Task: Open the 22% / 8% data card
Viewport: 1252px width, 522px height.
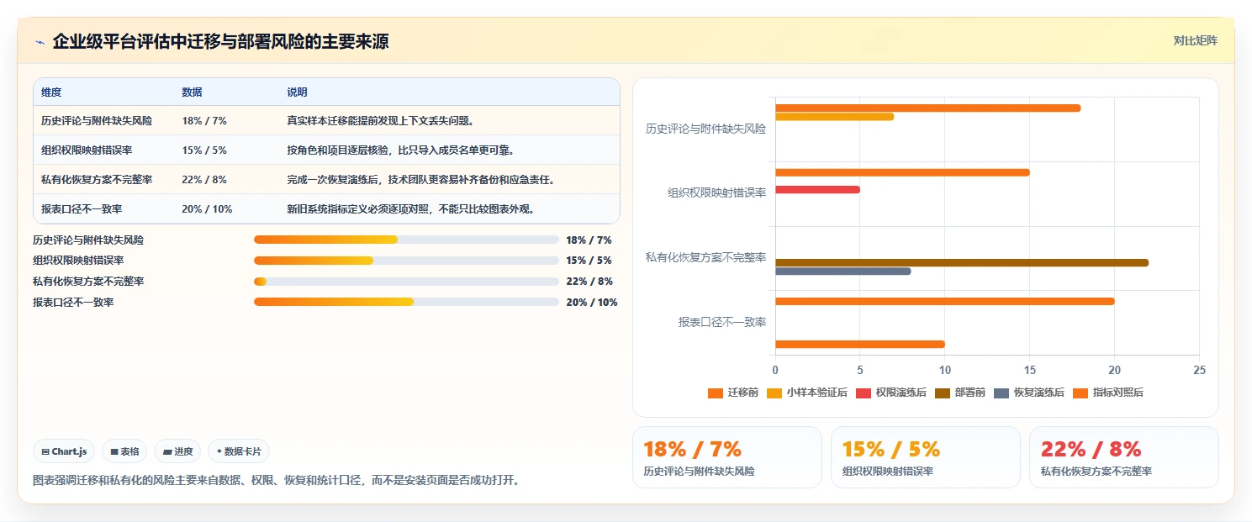Action: [1124, 457]
